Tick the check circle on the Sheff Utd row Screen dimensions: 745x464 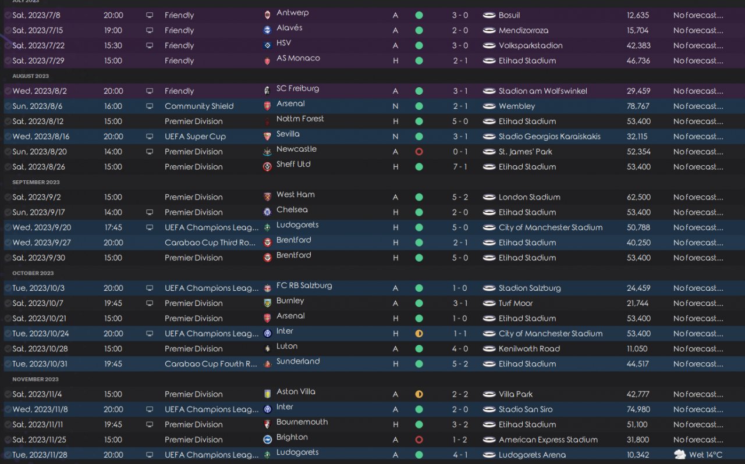(8, 167)
